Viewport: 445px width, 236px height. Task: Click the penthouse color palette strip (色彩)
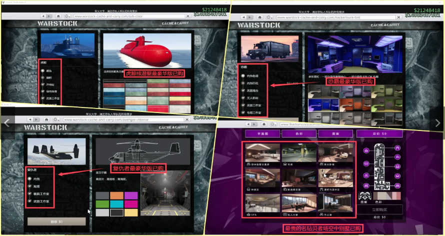[x=387, y=196]
